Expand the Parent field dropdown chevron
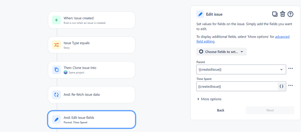The height and width of the screenshot is (132, 301). pyautogui.click(x=281, y=69)
